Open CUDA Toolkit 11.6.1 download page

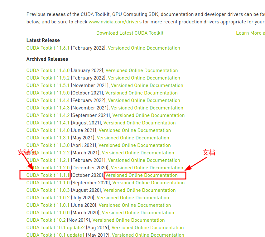click(x=48, y=48)
